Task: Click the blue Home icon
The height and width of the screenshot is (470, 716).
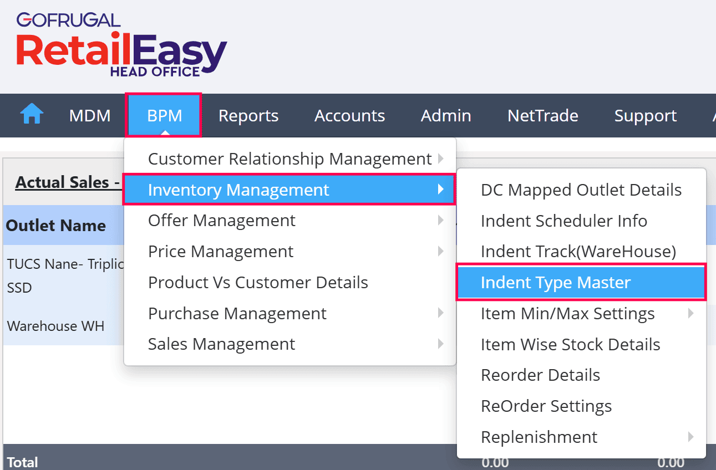Action: coord(32,115)
